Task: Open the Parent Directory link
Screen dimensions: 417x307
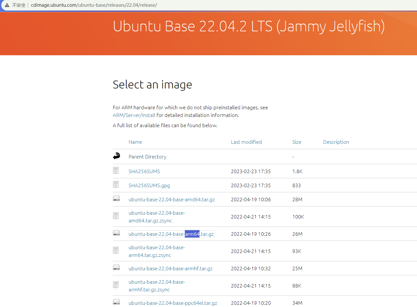Action: click(x=147, y=157)
